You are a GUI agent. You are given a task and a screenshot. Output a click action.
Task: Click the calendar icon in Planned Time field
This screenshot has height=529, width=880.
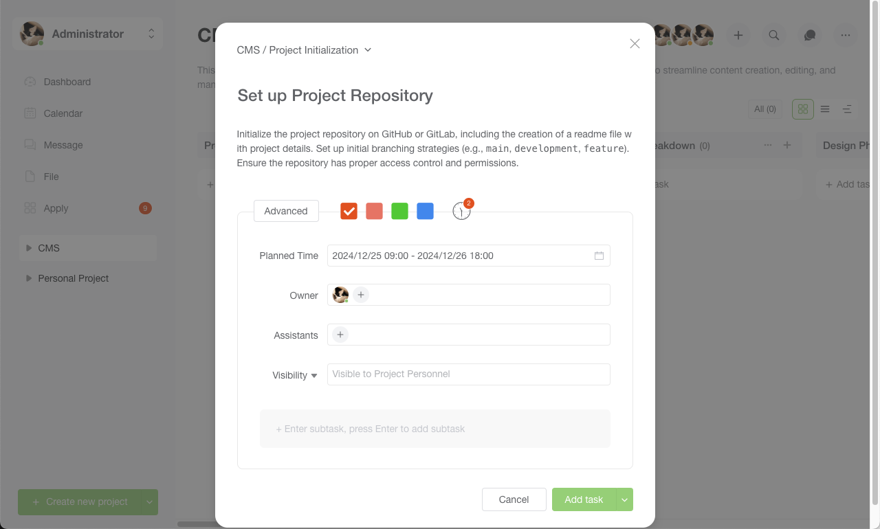coord(599,256)
